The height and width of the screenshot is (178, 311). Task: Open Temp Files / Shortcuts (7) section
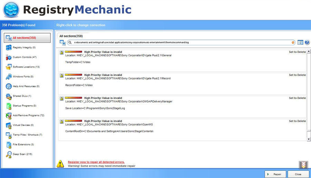point(27,135)
